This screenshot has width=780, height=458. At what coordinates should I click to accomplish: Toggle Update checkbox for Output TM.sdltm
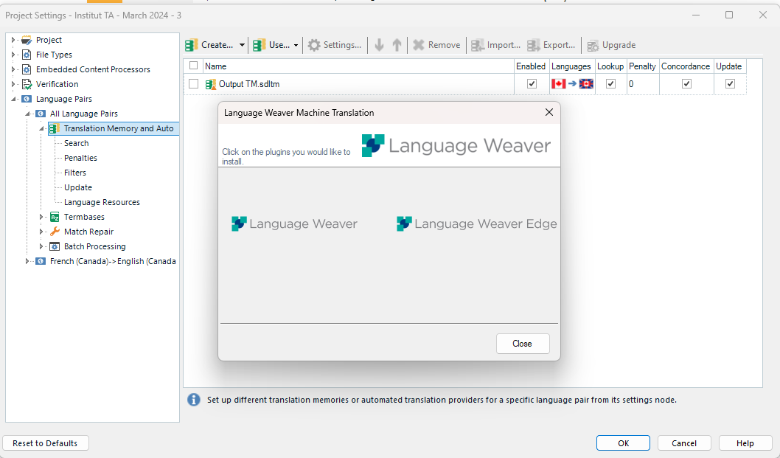pos(730,84)
